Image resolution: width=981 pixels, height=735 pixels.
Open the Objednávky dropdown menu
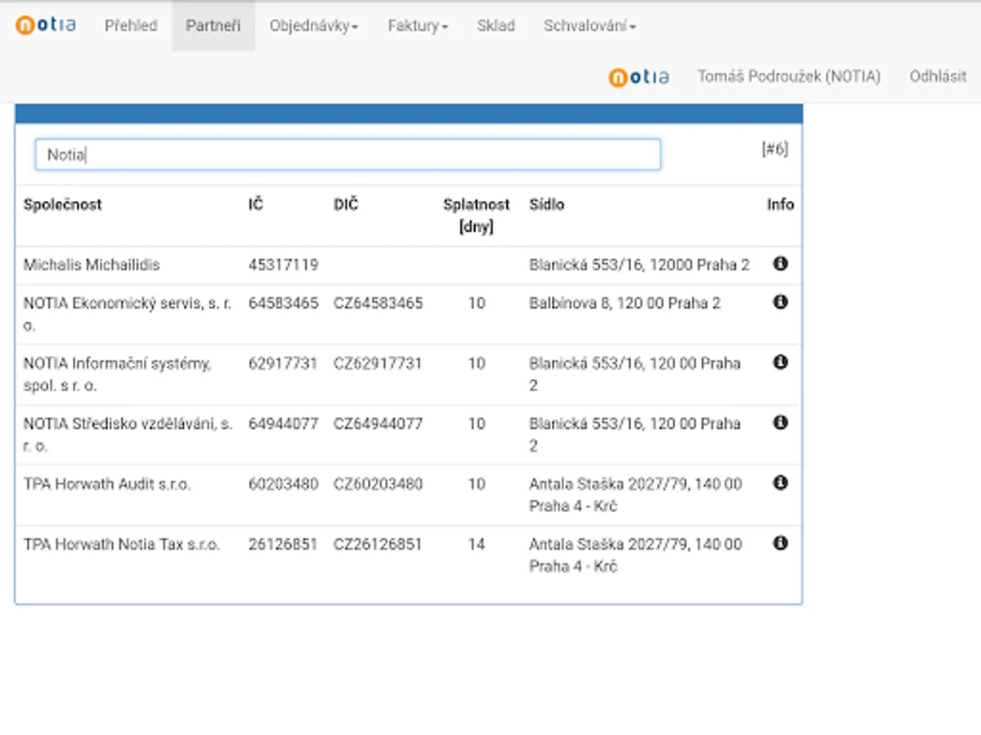[314, 25]
